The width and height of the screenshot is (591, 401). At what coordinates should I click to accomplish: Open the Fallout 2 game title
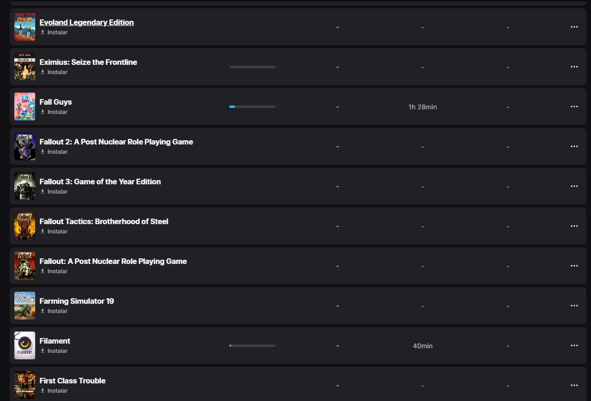coord(116,142)
